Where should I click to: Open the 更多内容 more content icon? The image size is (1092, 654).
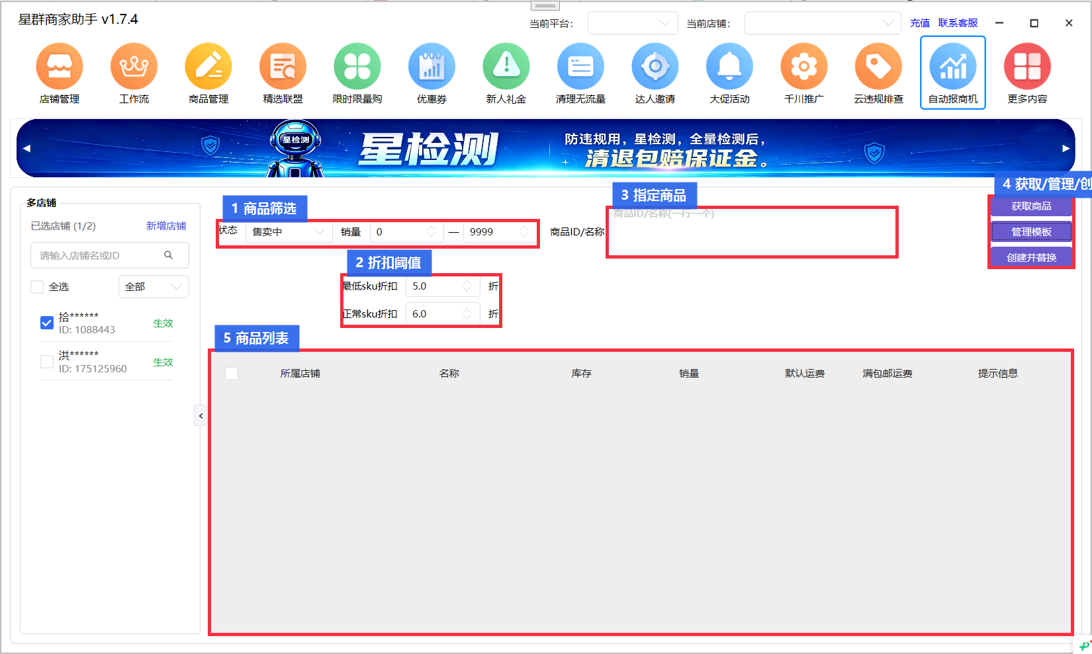[x=1028, y=66]
